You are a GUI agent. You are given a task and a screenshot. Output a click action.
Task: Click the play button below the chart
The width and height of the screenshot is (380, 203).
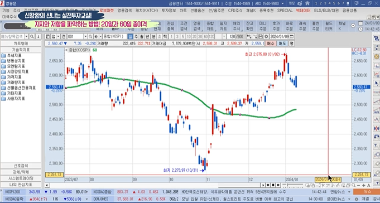[x=263, y=185]
